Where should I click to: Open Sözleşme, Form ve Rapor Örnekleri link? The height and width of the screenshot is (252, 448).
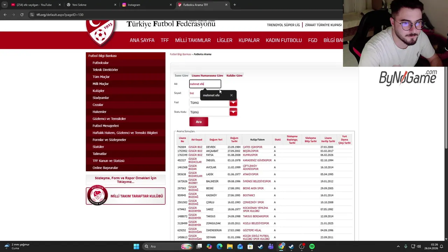pos(126,180)
